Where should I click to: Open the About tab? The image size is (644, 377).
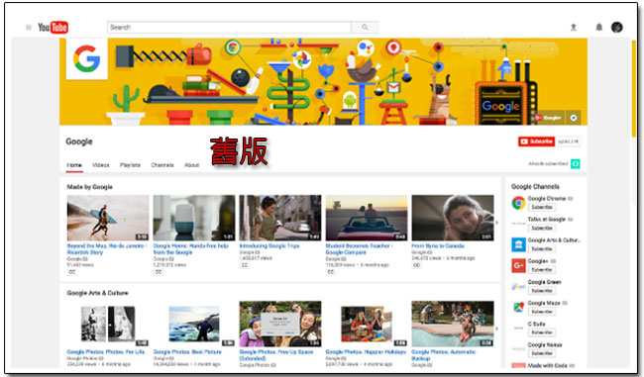192,165
